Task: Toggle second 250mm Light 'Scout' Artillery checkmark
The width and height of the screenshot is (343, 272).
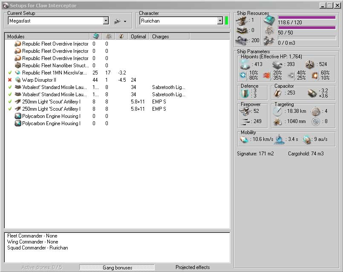Action: coord(10,109)
